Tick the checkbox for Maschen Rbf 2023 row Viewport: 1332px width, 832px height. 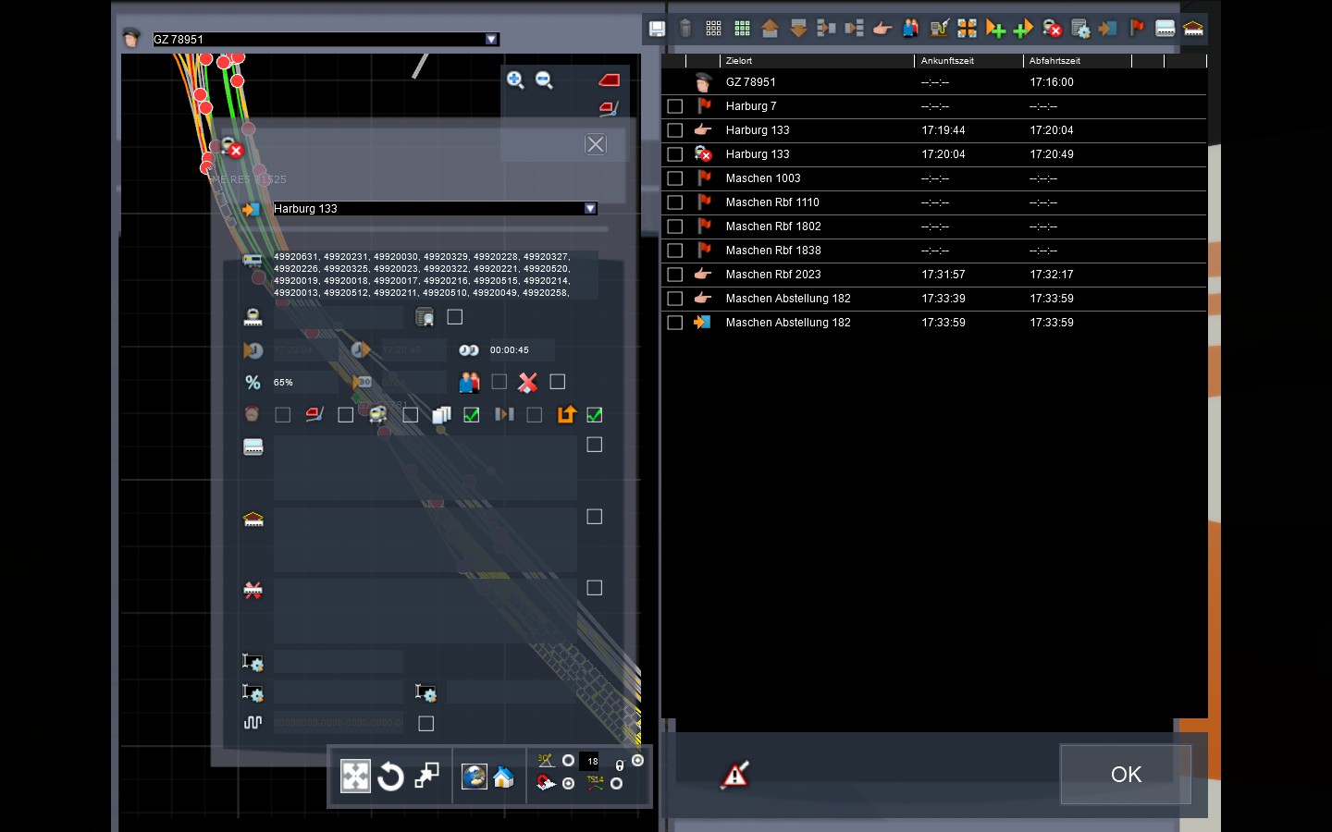pyautogui.click(x=675, y=275)
